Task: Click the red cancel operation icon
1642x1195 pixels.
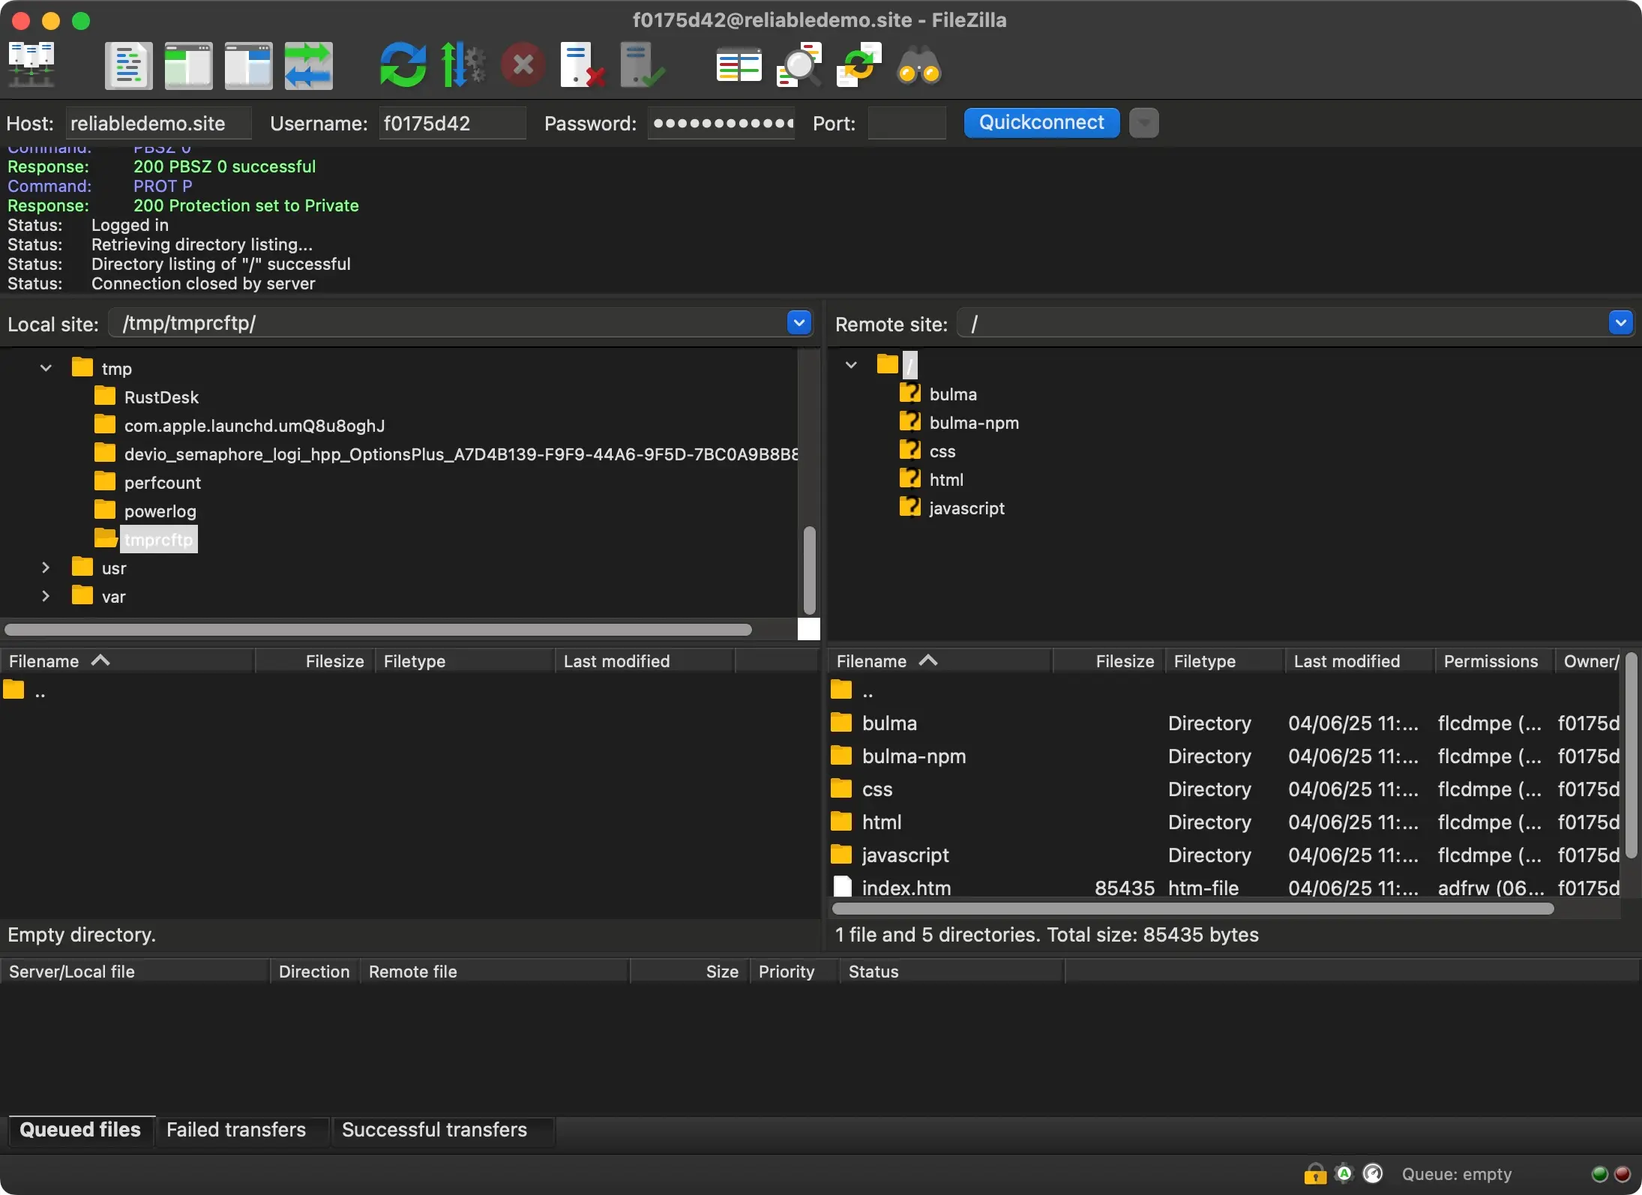Action: pyautogui.click(x=523, y=66)
